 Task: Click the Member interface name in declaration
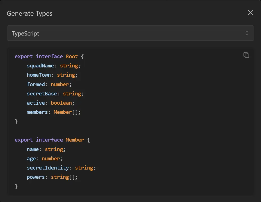(x=75, y=140)
